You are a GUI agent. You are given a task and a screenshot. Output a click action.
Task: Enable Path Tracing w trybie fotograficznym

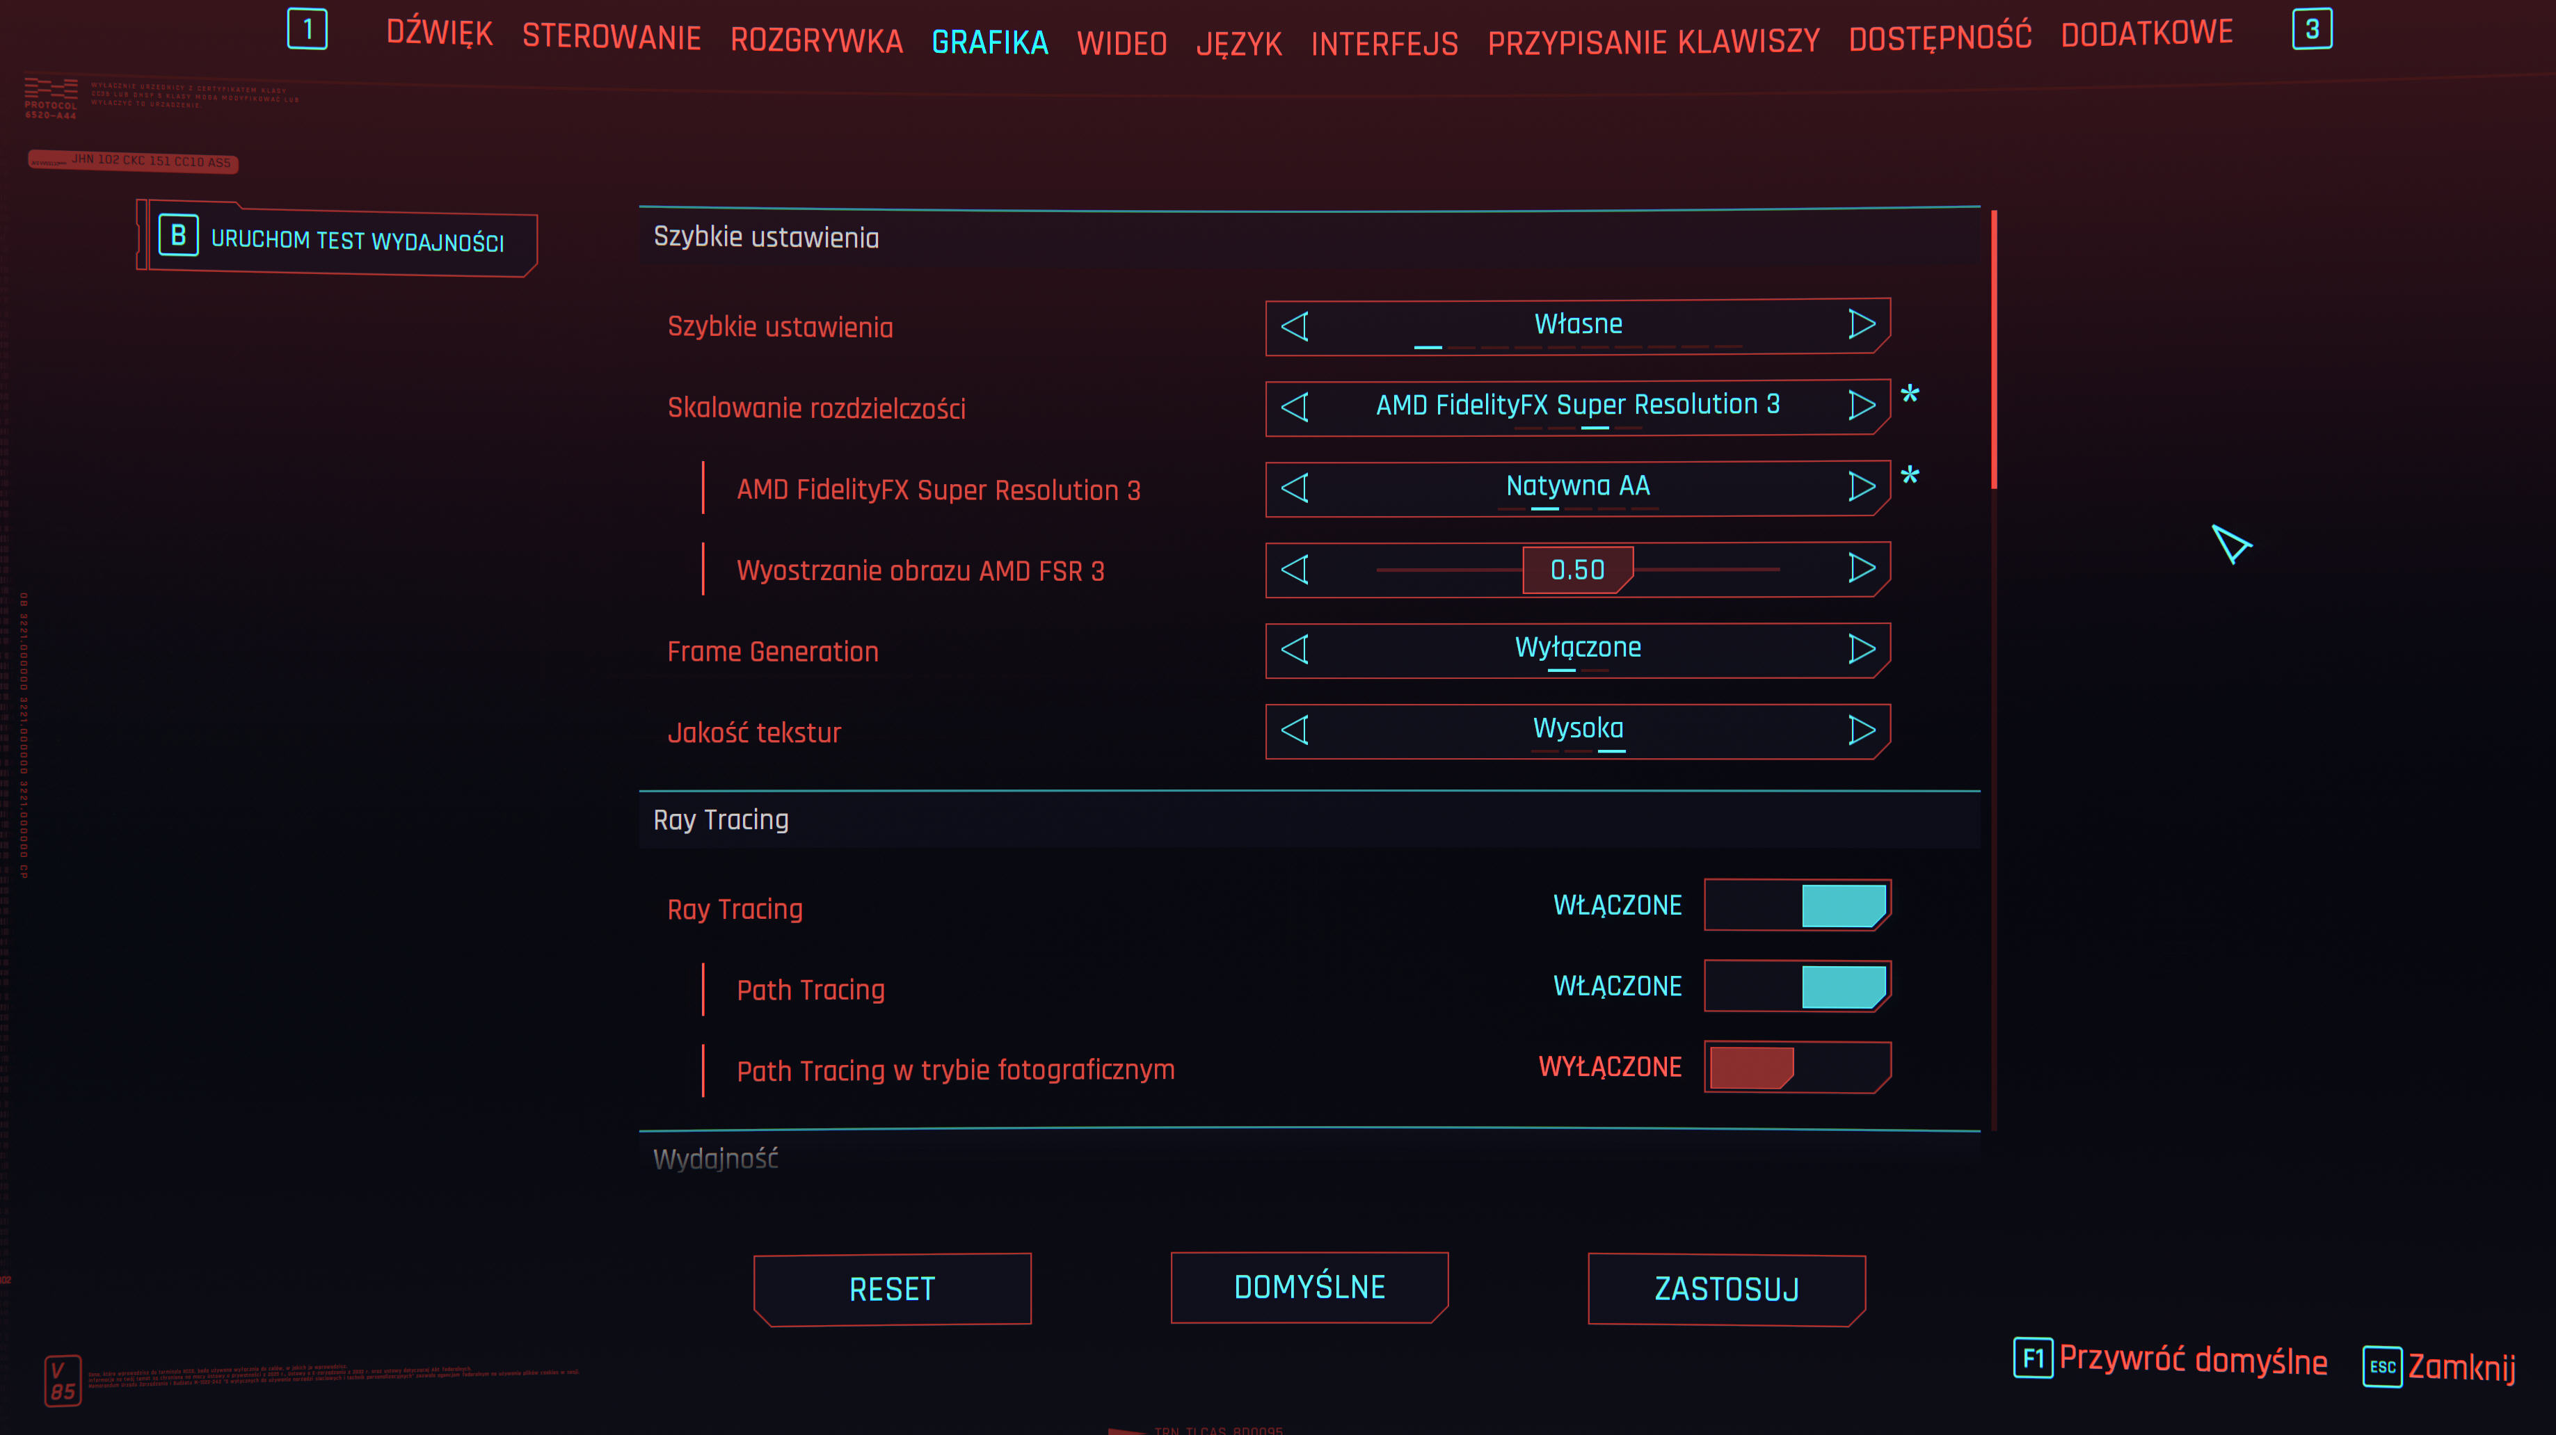click(x=1797, y=1068)
